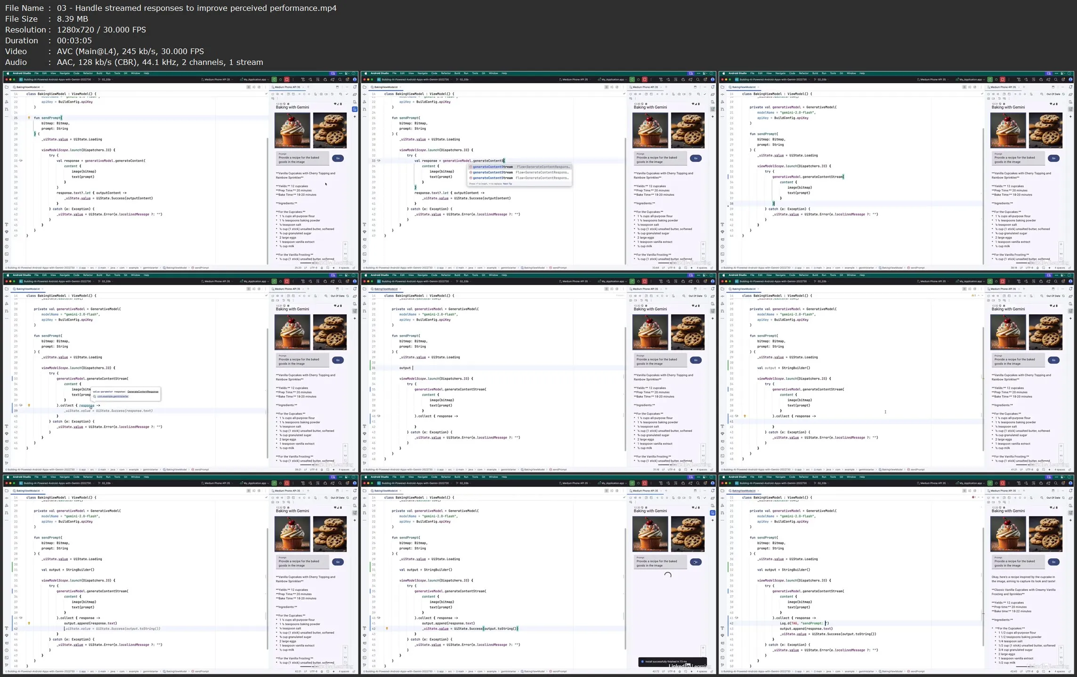
Task: Click yellow lightbulb beside collect line in tooltip frame
Action: click(x=29, y=405)
